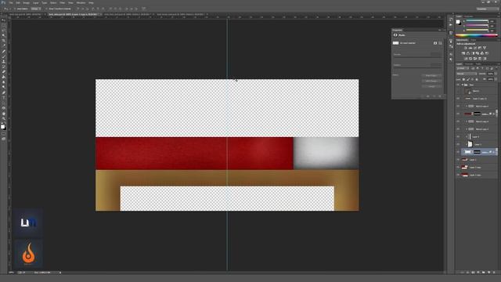Image resolution: width=501 pixels, height=282 pixels.
Task: Switch to the Swatches tab
Action: tap(468, 16)
